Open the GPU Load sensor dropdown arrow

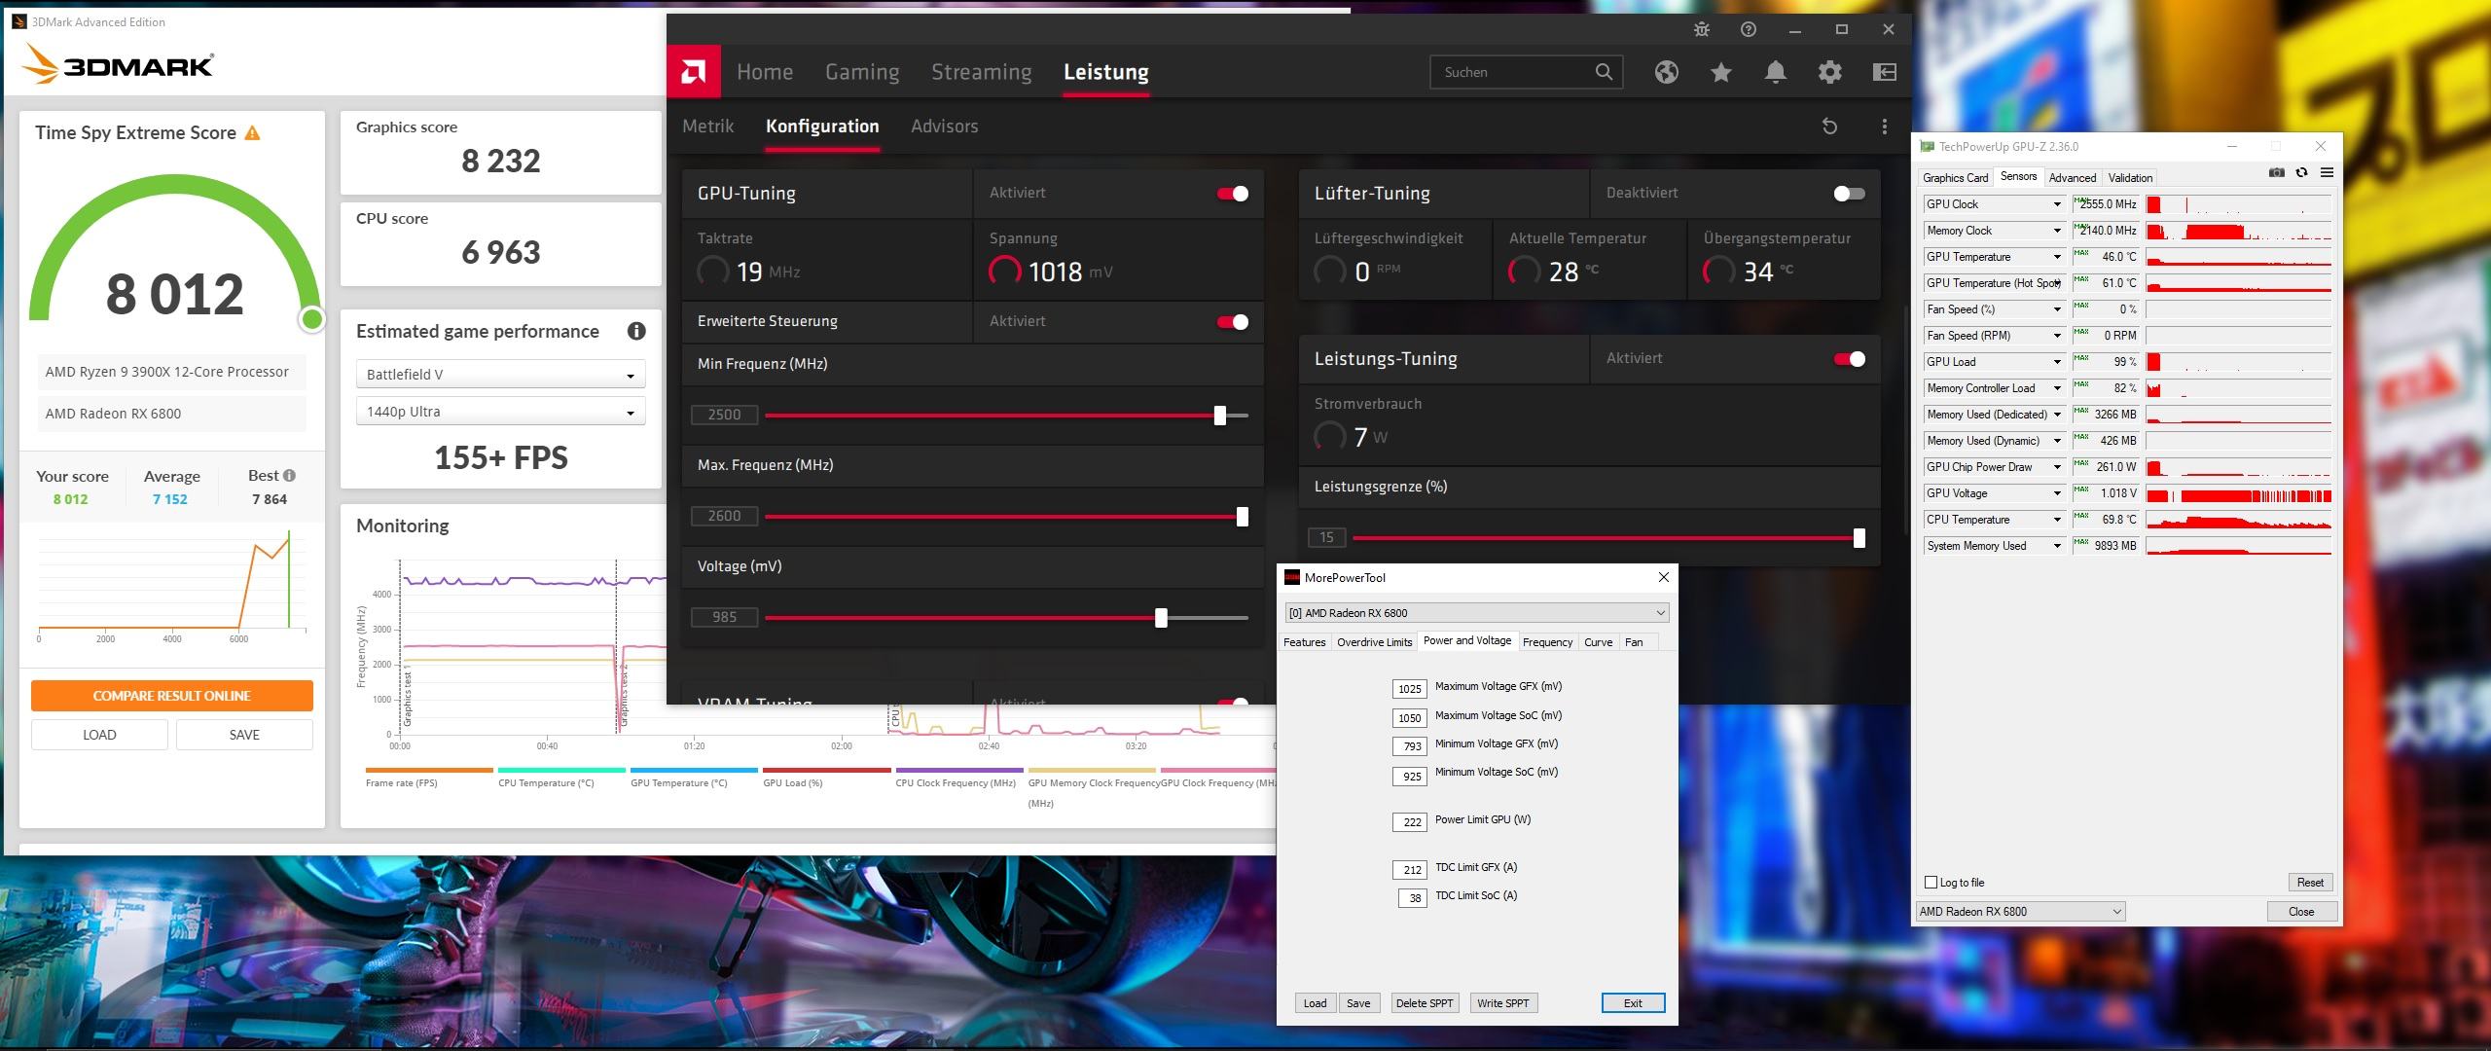coord(2057,362)
